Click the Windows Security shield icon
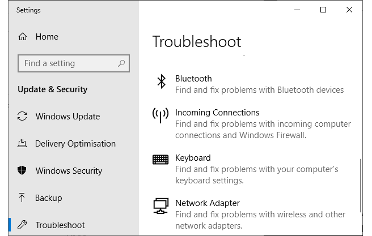Screen dimensions: 372x236 coord(23,171)
